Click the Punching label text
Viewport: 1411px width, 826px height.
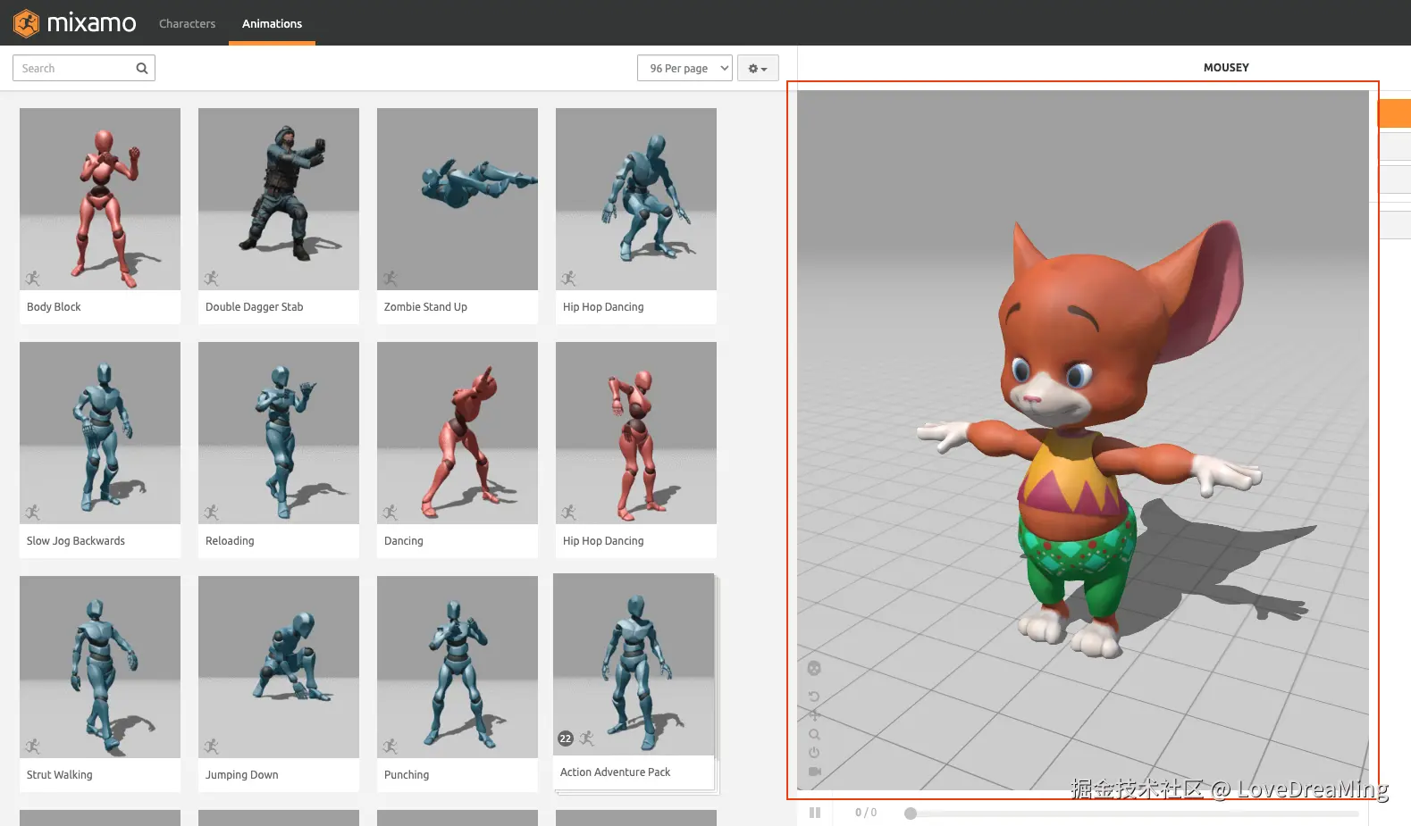coord(407,775)
